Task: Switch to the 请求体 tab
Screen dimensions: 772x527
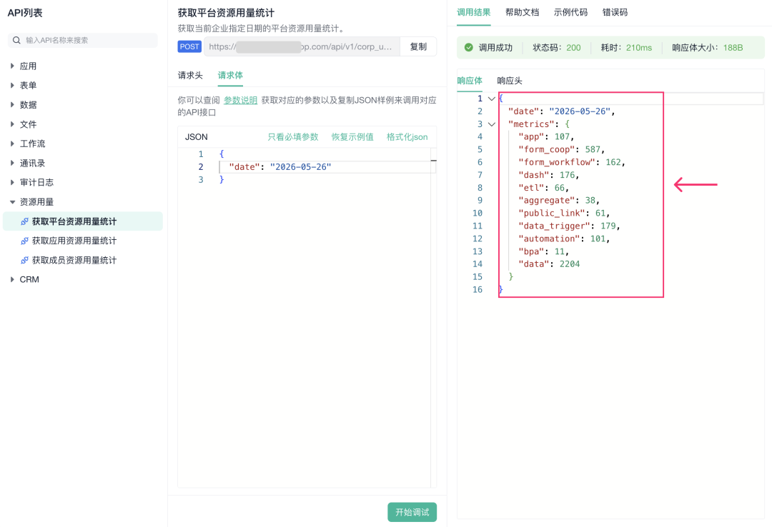Action: pos(230,75)
